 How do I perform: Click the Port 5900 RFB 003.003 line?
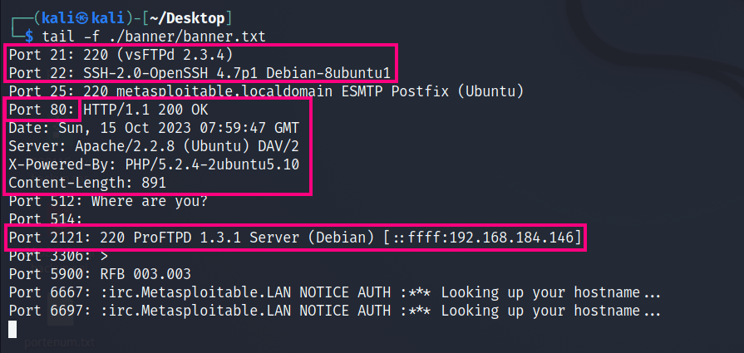(100, 273)
